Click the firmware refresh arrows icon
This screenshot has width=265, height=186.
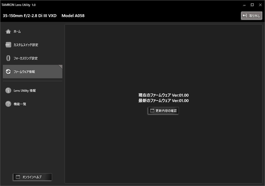click(x=8, y=71)
